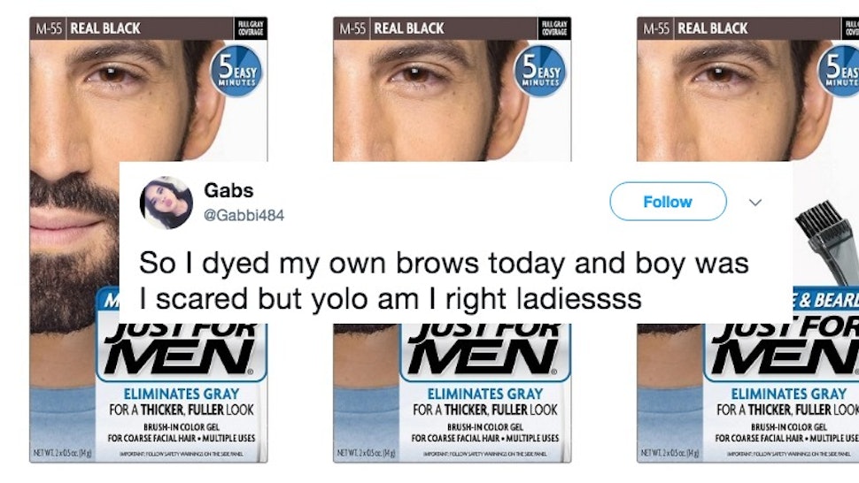Viewport: 859px width, 483px height.
Task: Click the left box's Just For Men logo
Action: coord(181,347)
